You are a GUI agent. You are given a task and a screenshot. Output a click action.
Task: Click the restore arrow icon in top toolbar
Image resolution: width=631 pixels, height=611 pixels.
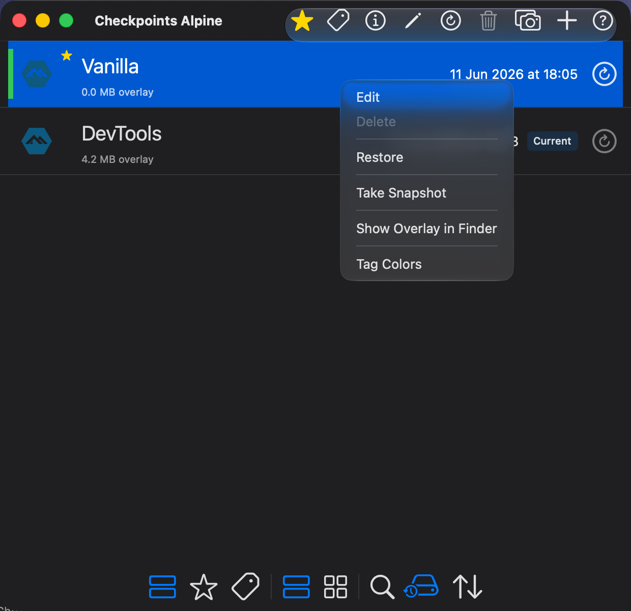[451, 21]
